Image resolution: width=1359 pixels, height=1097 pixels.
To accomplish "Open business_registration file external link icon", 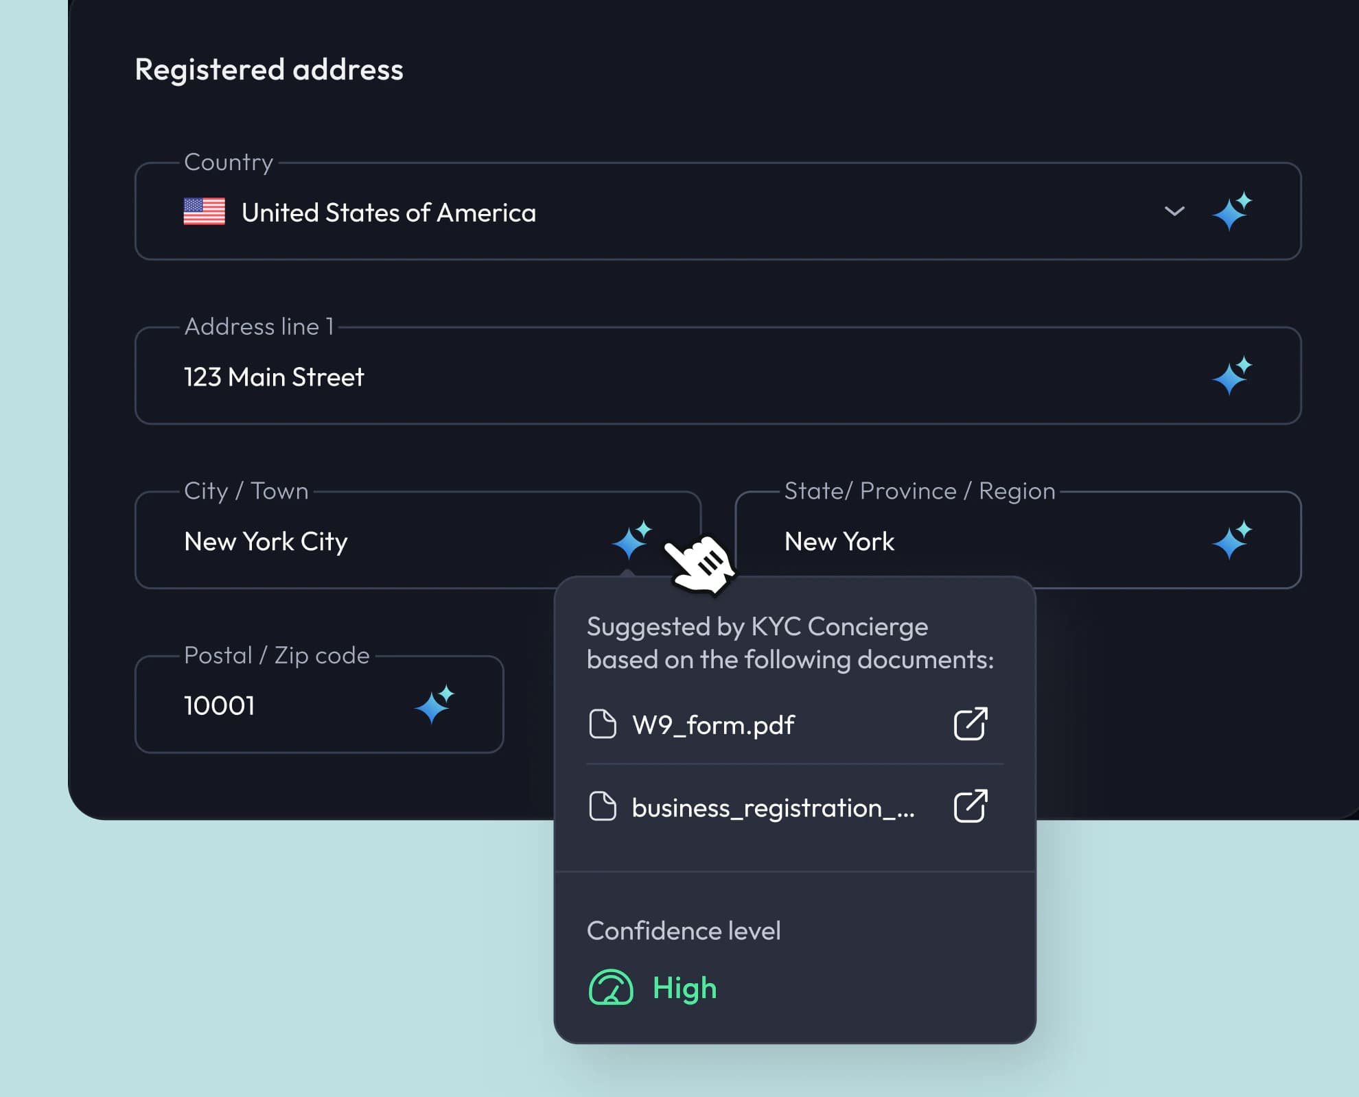I will [971, 806].
